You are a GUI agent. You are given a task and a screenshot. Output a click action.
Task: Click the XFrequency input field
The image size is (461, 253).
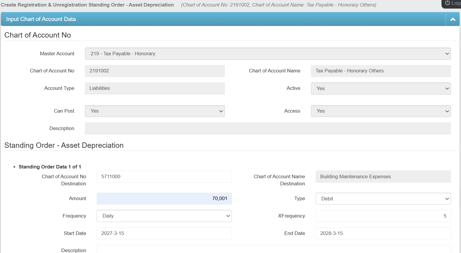pos(383,216)
